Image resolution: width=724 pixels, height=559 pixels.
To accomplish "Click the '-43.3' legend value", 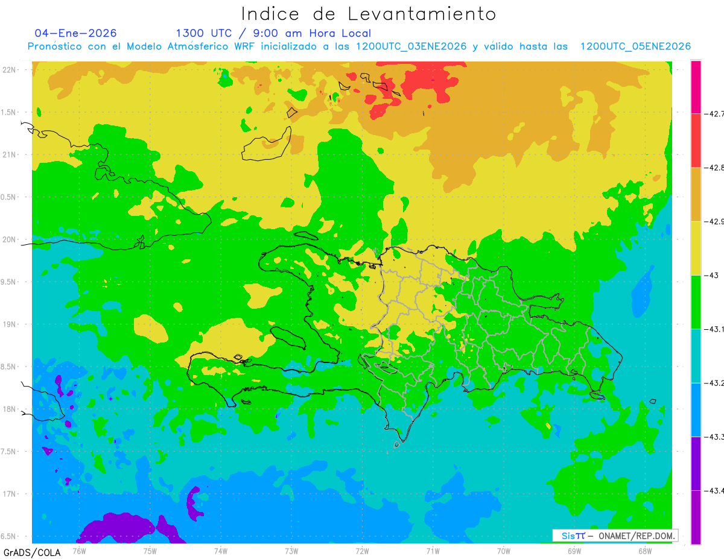I will 714,437.
